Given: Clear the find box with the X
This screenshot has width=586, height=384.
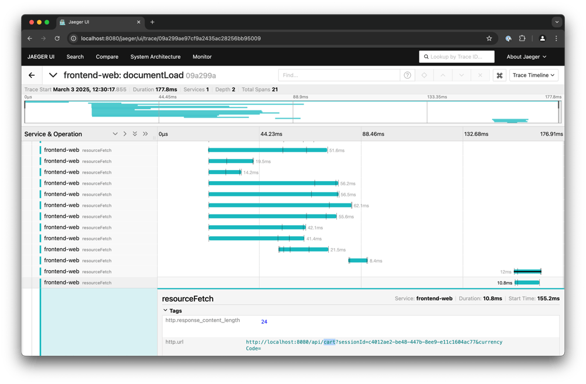Looking at the screenshot, I should [x=481, y=75].
